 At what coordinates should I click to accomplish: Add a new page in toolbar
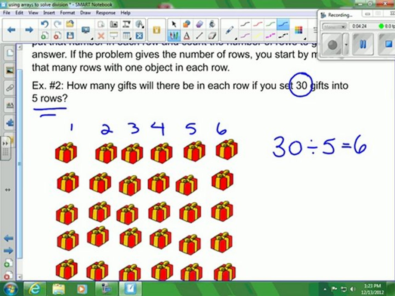[45, 35]
